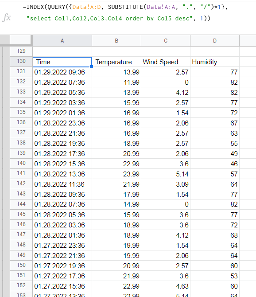The height and width of the screenshot is (297, 256).
Task: Select cell with 01.29.2022 09:36
Action: coord(62,72)
